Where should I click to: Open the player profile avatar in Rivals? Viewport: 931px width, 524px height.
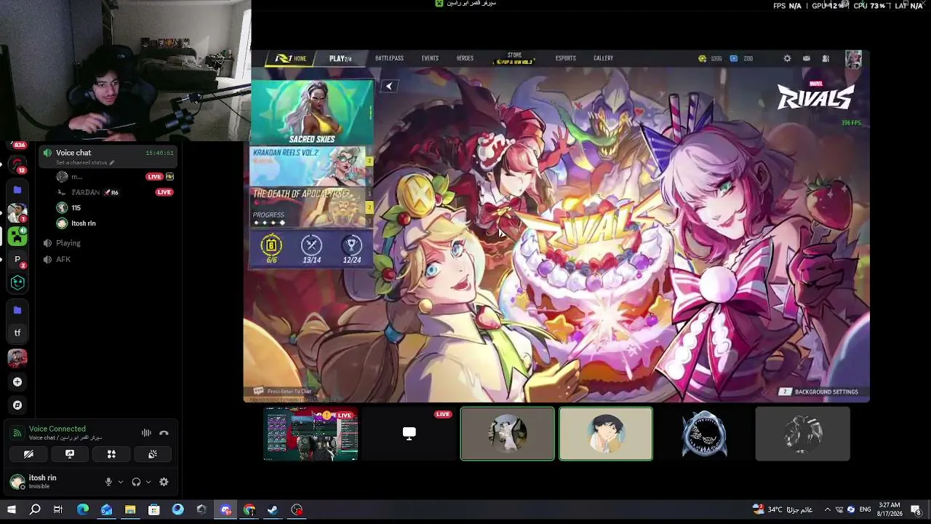point(853,59)
